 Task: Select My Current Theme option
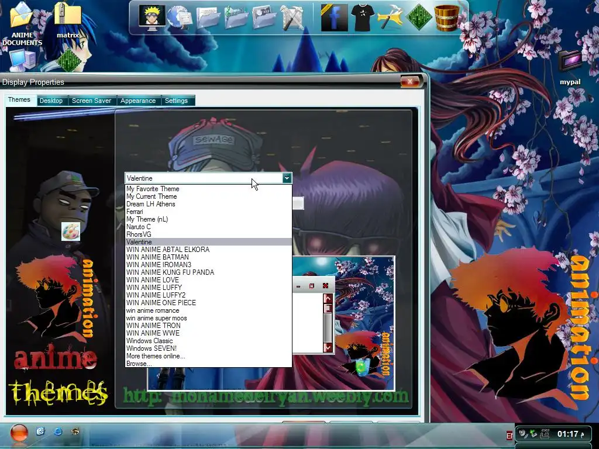click(209, 196)
